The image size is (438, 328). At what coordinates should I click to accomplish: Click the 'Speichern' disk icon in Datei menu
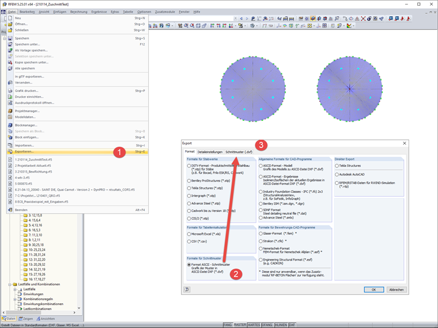(x=10, y=38)
